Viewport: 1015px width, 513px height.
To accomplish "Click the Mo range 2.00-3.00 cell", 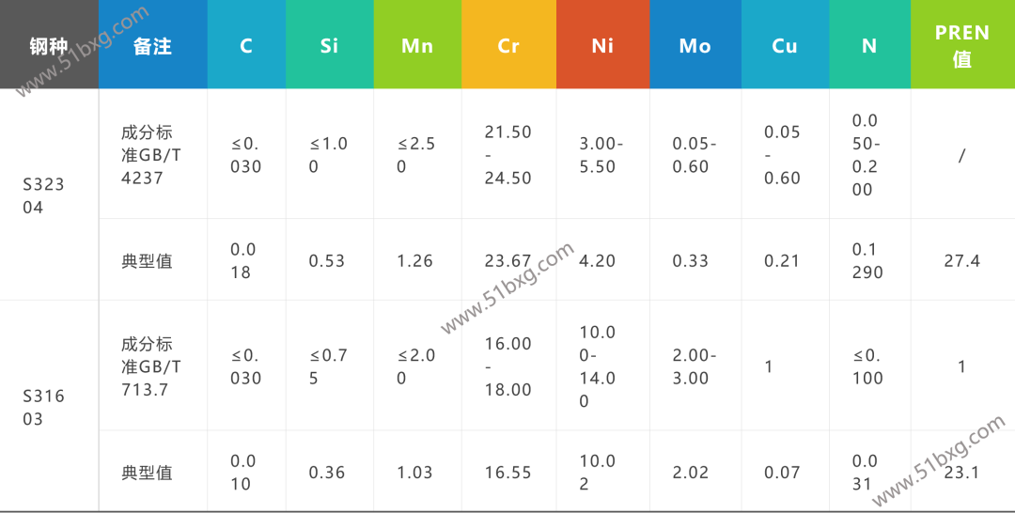I will [x=695, y=366].
